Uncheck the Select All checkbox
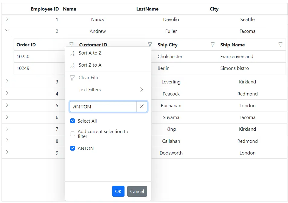This screenshot has width=288, height=203. point(73,121)
